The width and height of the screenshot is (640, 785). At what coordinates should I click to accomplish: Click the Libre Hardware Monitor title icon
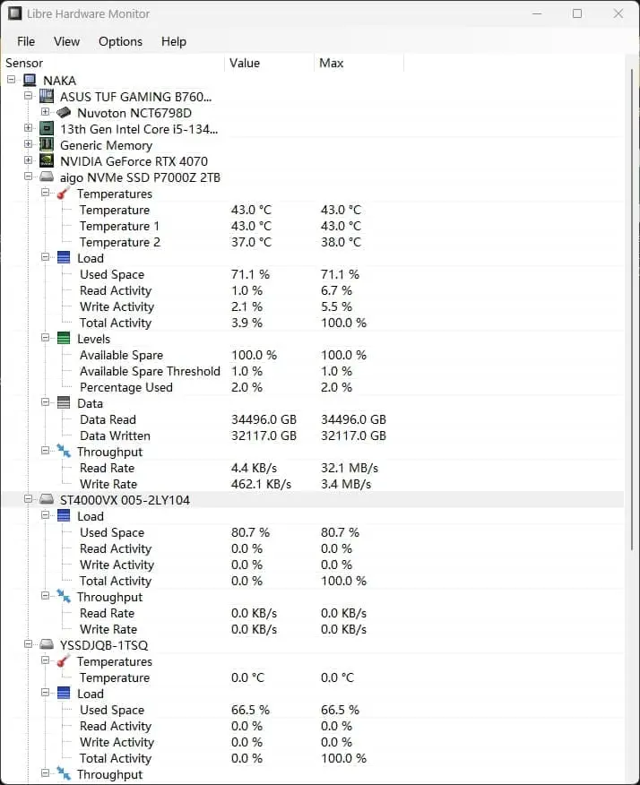tap(14, 13)
